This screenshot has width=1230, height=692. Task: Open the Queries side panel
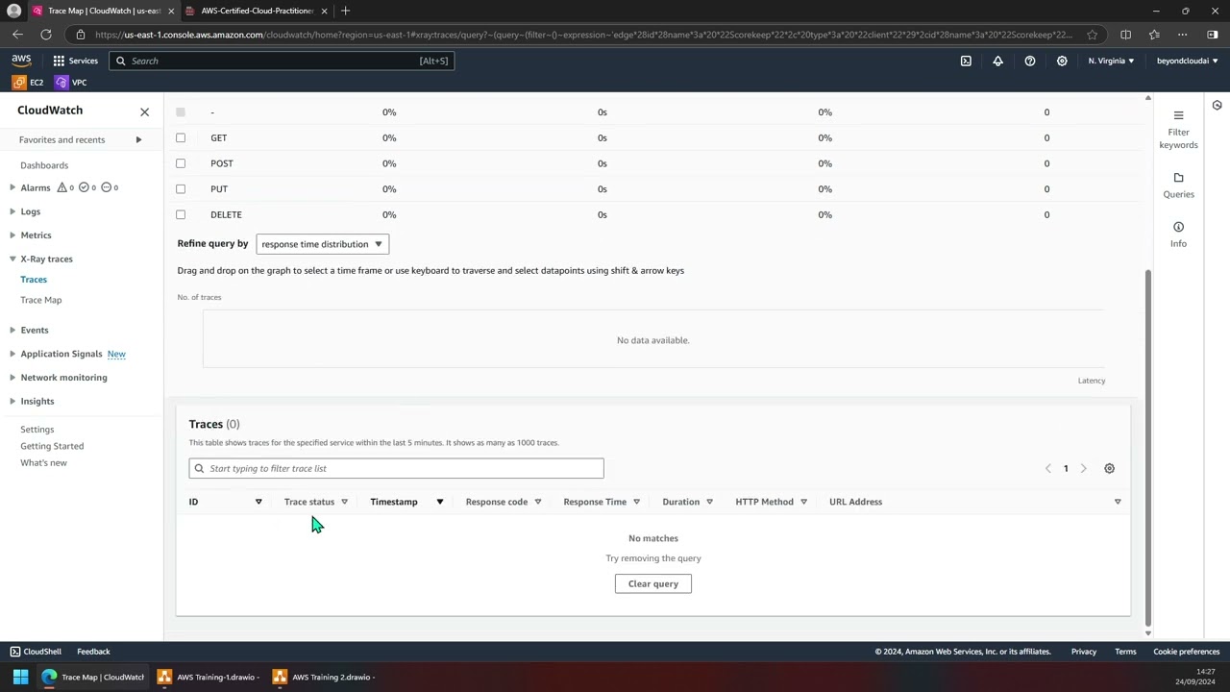click(x=1178, y=185)
